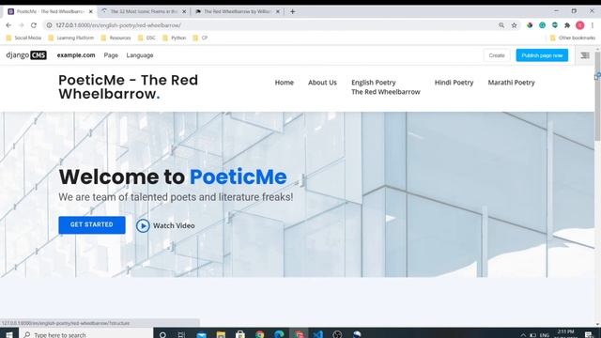Open the example.com CMS menu
Screen dimensions: 601x338
(76, 55)
